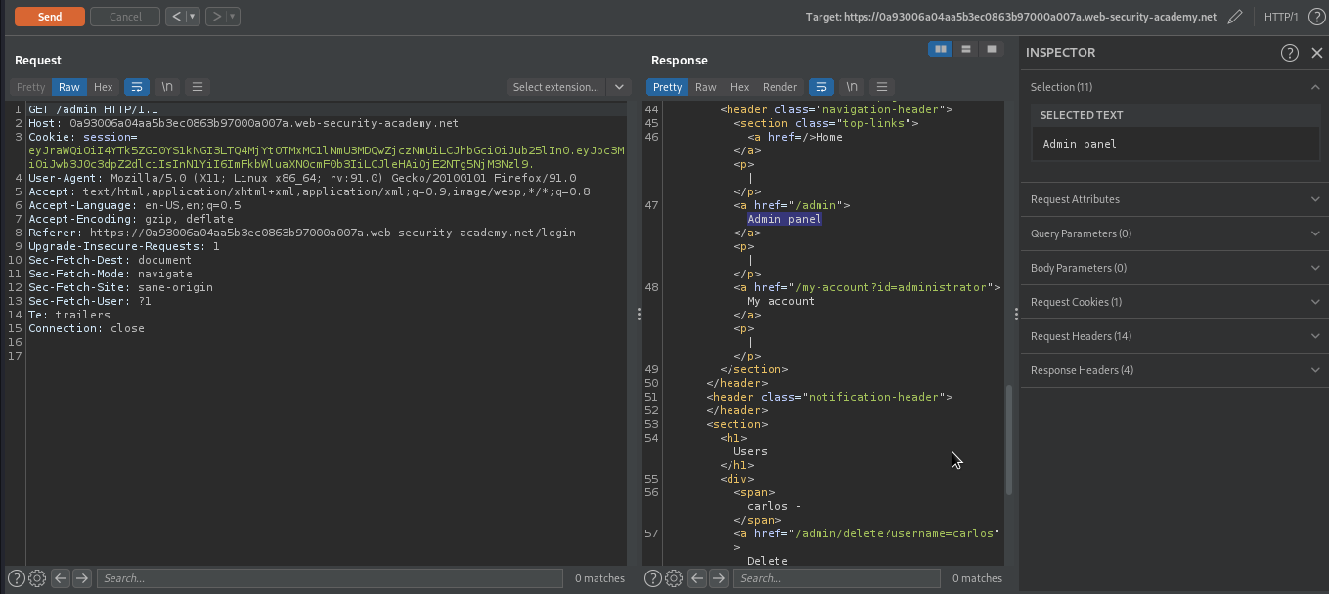Viewport: 1329px width, 594px height.
Task: Click the selected text value Admin panel in Inspector
Action: click(1080, 144)
